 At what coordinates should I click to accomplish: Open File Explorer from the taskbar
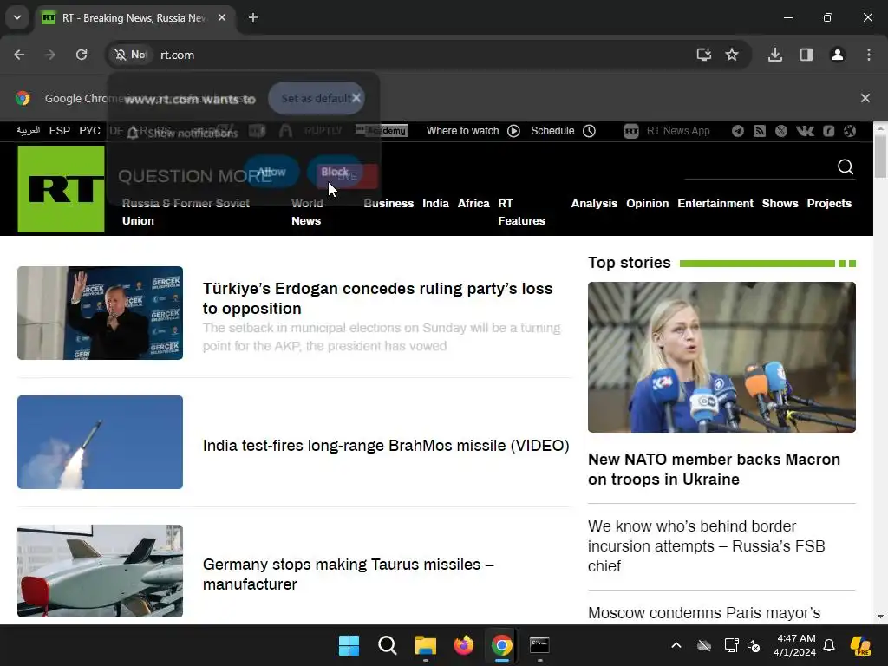[x=425, y=645]
